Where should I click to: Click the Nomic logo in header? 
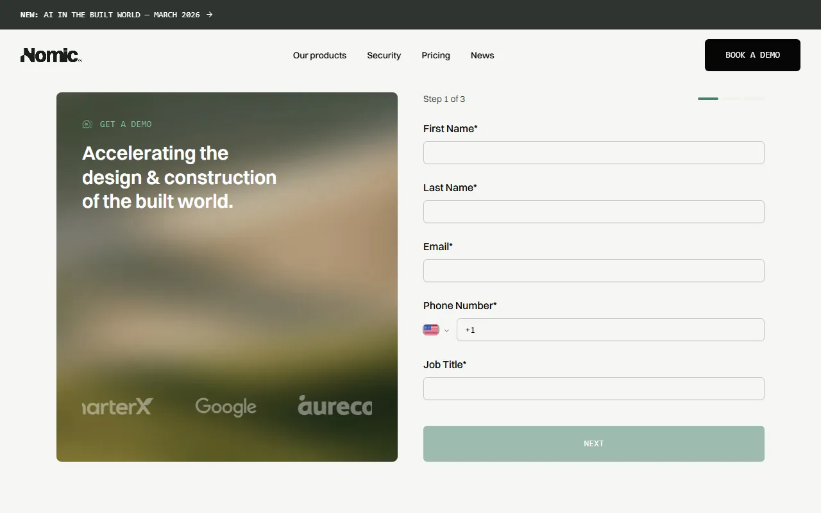coord(51,55)
